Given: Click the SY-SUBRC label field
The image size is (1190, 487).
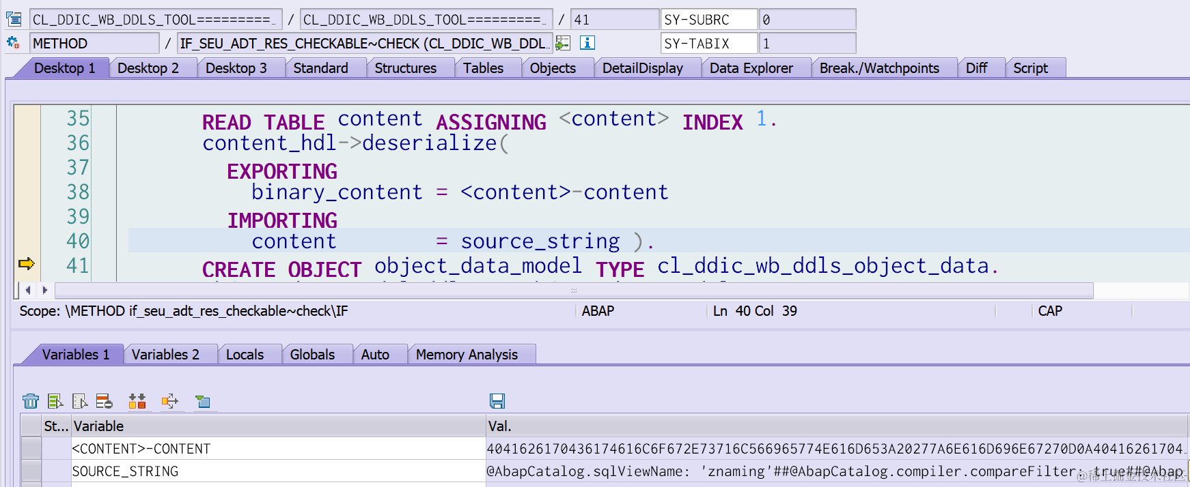Looking at the screenshot, I should 710,19.
